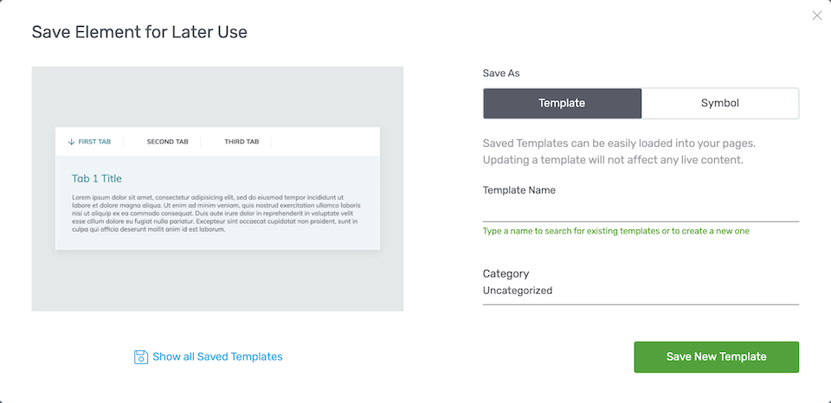Click the Template Name label
831x403 pixels.
519,190
